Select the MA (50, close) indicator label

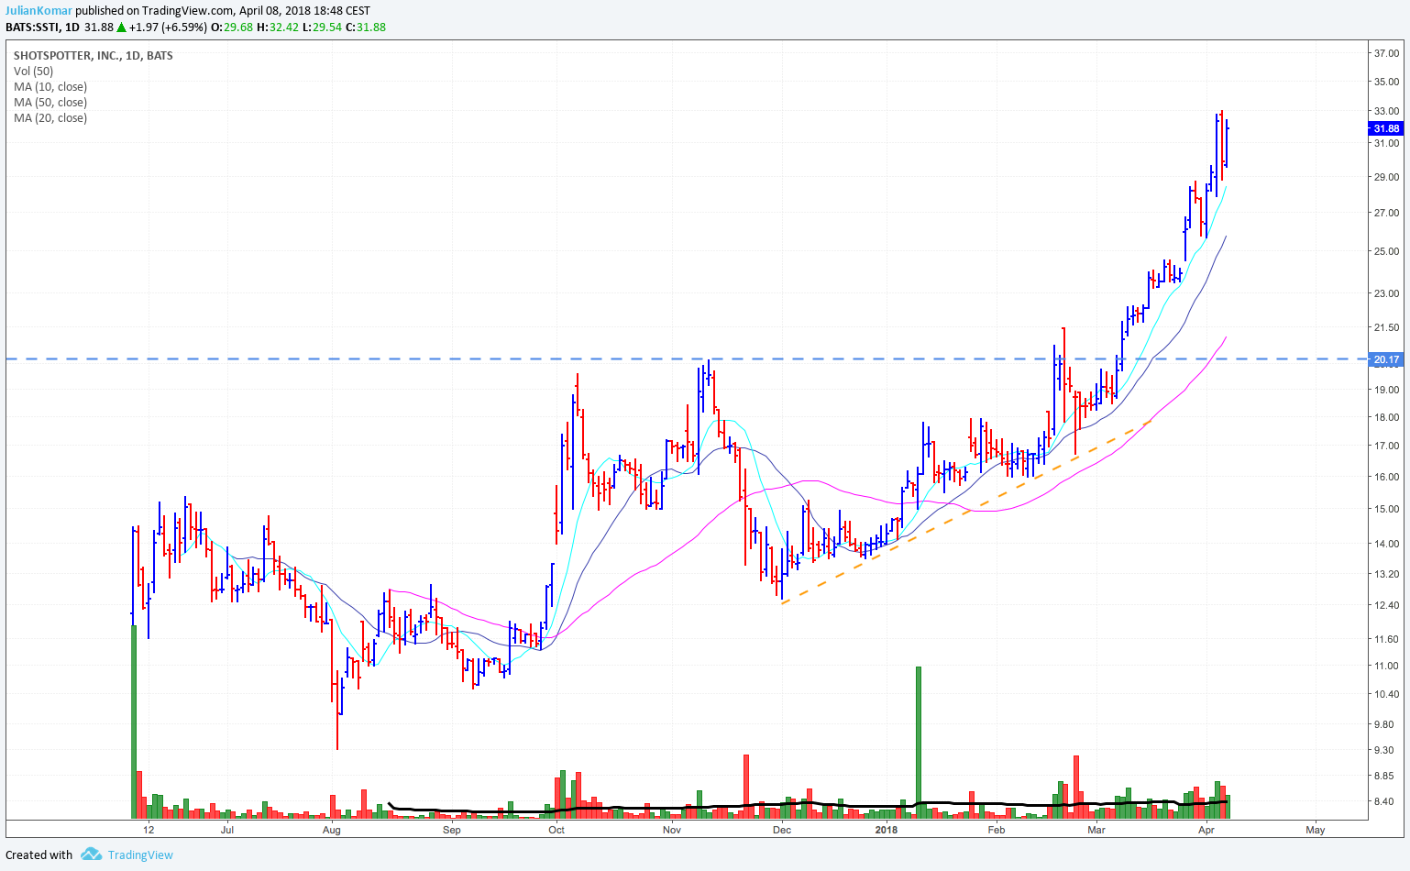click(x=50, y=103)
